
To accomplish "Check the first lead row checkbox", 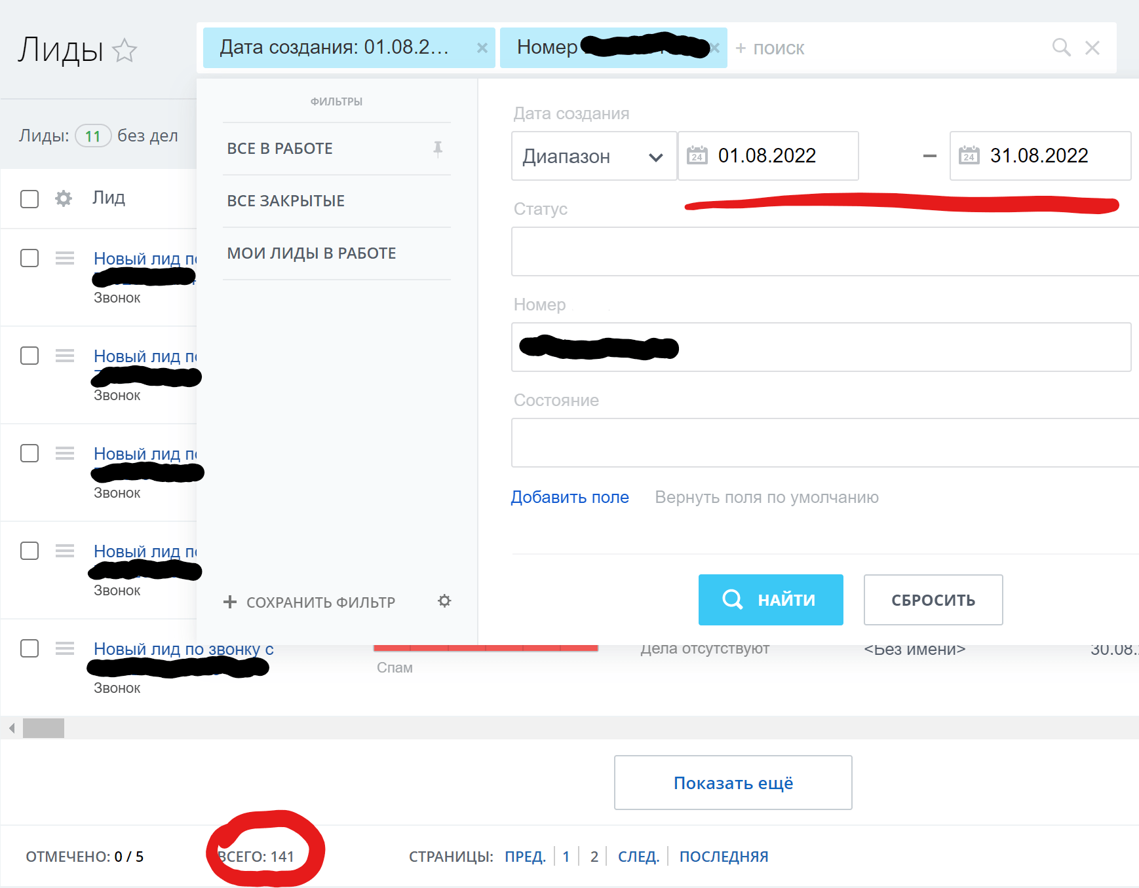I will 29,258.
